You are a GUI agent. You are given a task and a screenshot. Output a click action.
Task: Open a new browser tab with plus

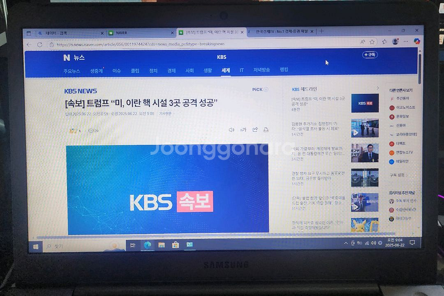321,31
